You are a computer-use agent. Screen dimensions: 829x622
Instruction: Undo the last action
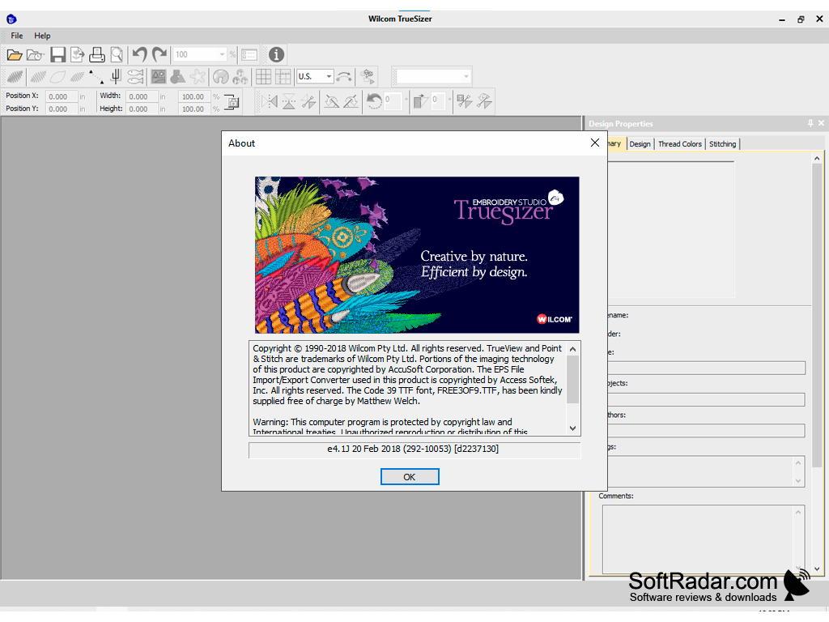pyautogui.click(x=139, y=54)
